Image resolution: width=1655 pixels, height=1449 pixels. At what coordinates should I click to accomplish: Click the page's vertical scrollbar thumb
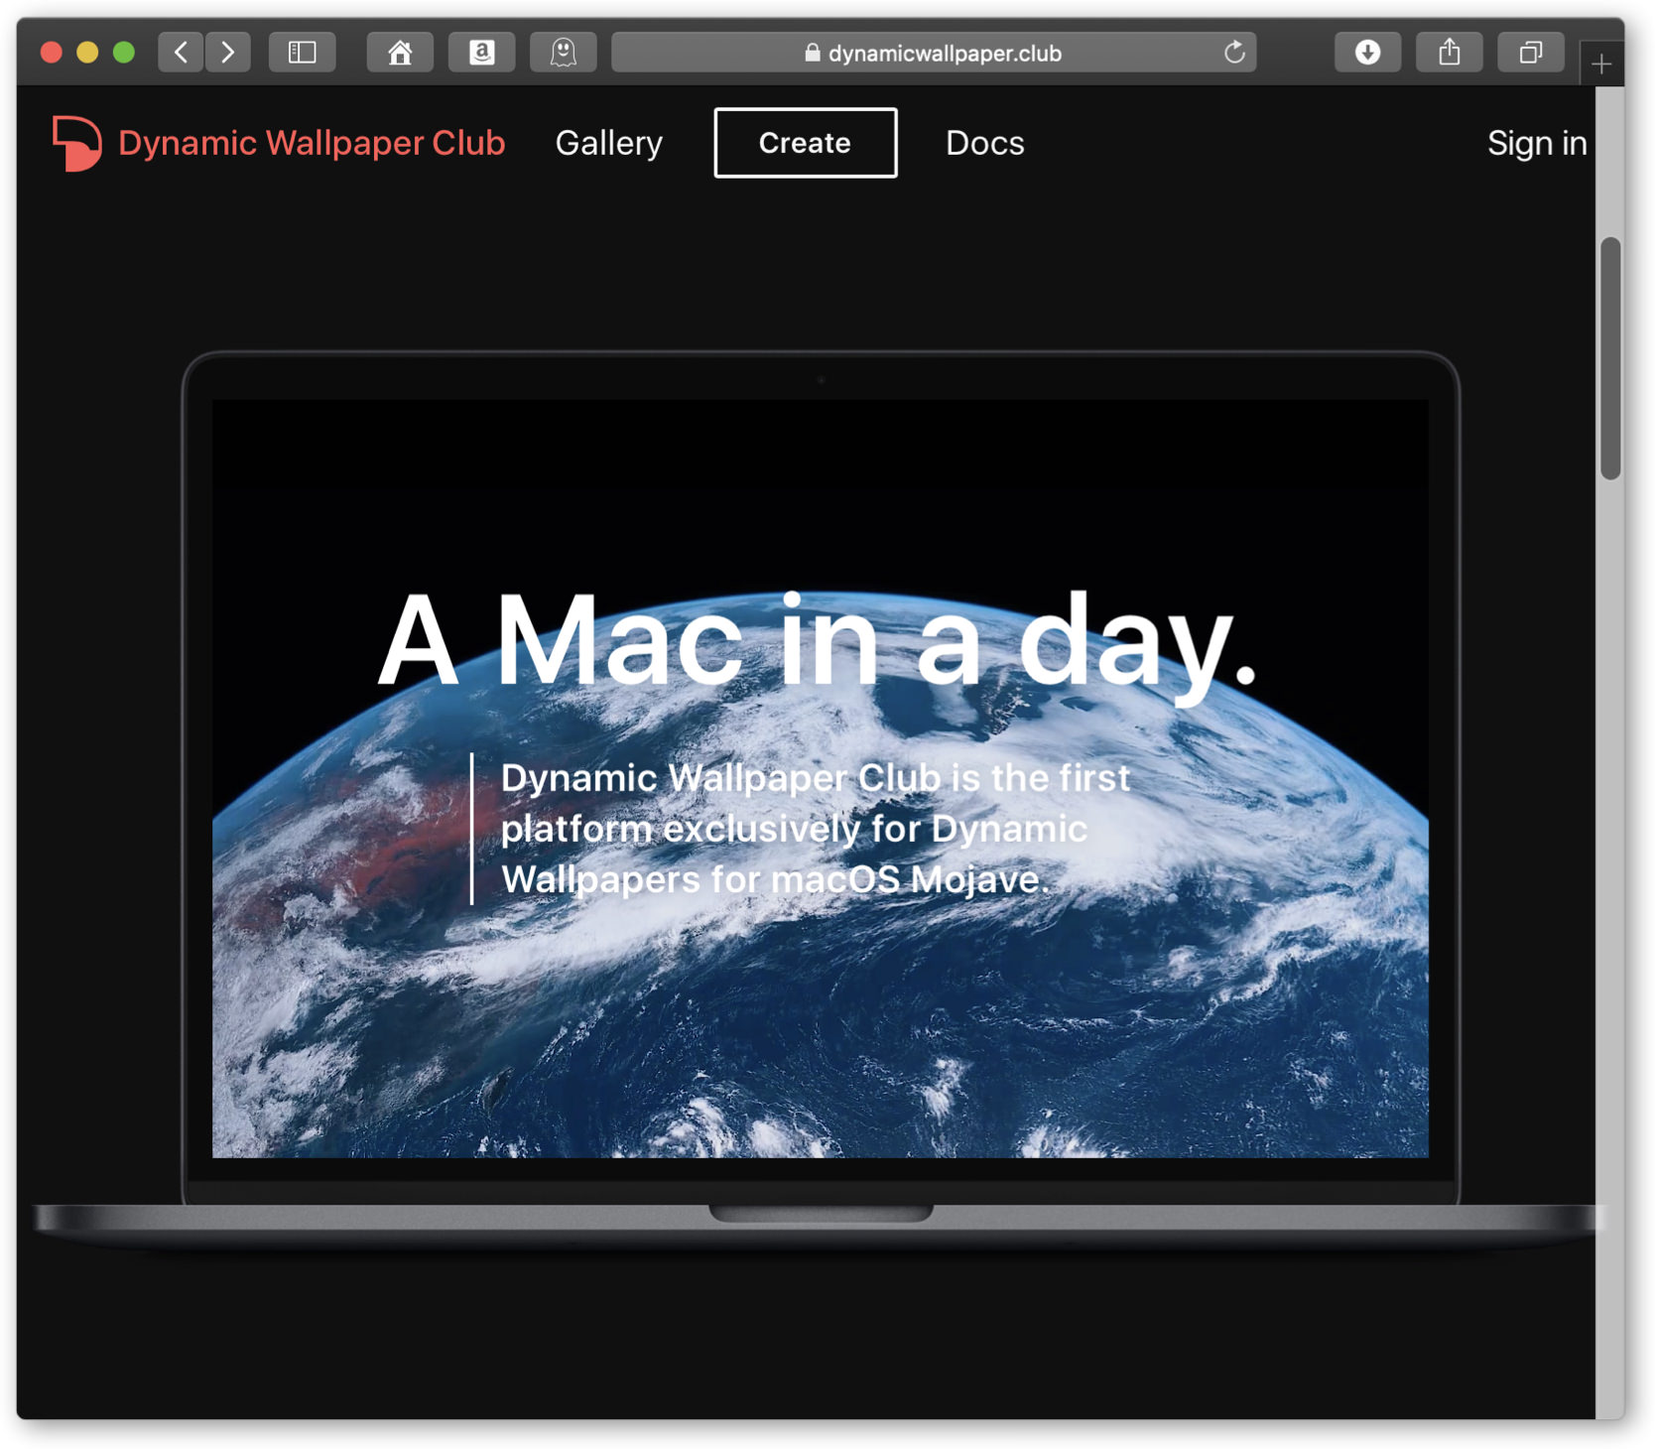click(1610, 358)
